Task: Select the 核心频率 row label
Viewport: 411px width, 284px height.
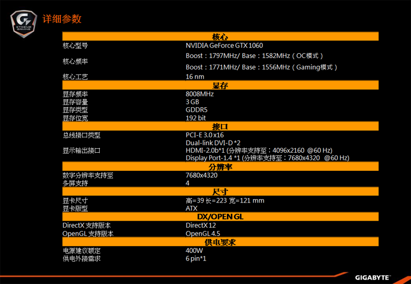Action: pyautogui.click(x=75, y=61)
